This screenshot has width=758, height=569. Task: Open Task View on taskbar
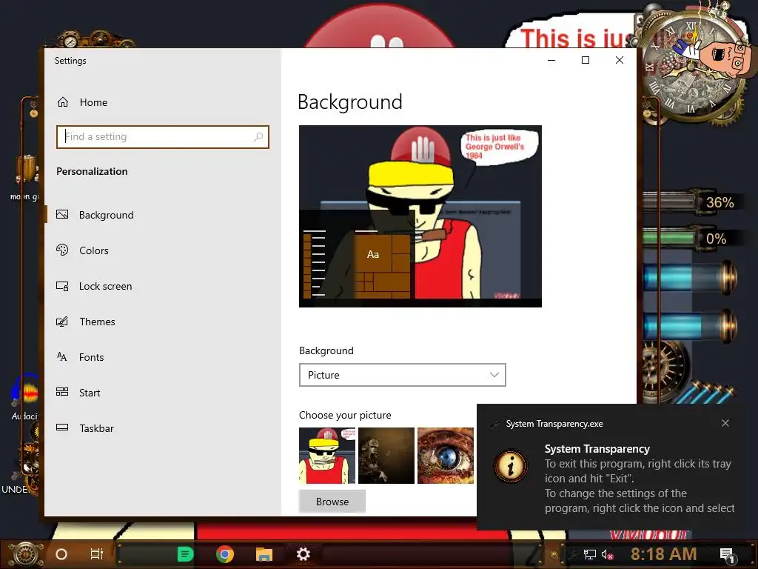97,554
